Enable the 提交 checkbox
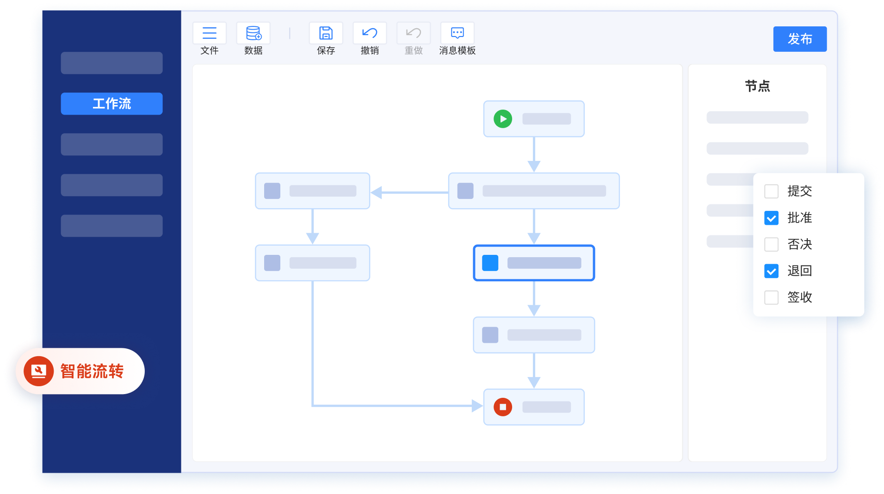 [x=771, y=191]
